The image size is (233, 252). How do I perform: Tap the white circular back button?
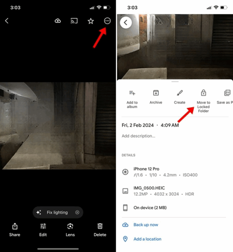point(126,22)
